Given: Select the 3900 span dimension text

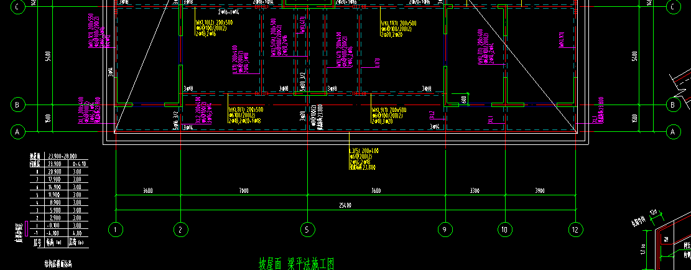Looking at the screenshot, I should 540,191.
